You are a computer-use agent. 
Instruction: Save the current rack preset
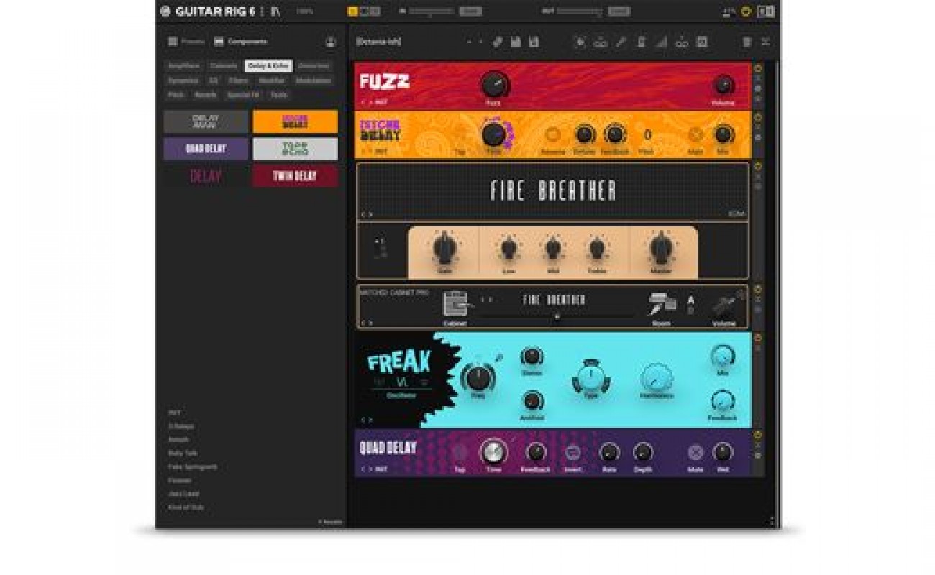[516, 42]
